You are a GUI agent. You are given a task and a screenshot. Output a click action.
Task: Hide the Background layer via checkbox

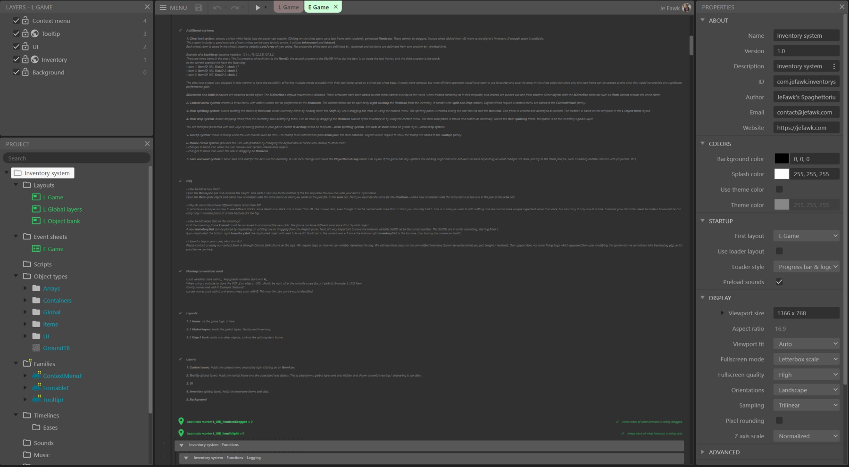17,72
